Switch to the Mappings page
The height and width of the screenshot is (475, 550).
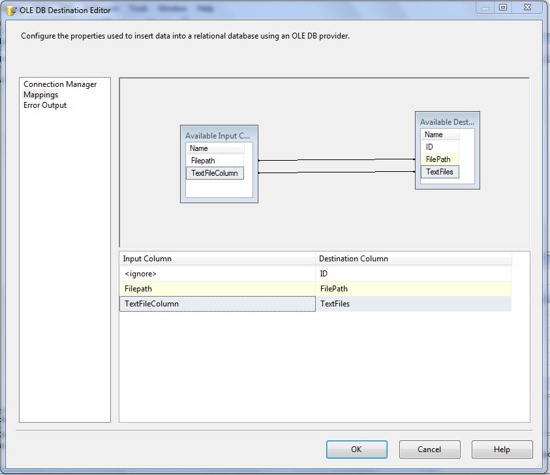[40, 95]
